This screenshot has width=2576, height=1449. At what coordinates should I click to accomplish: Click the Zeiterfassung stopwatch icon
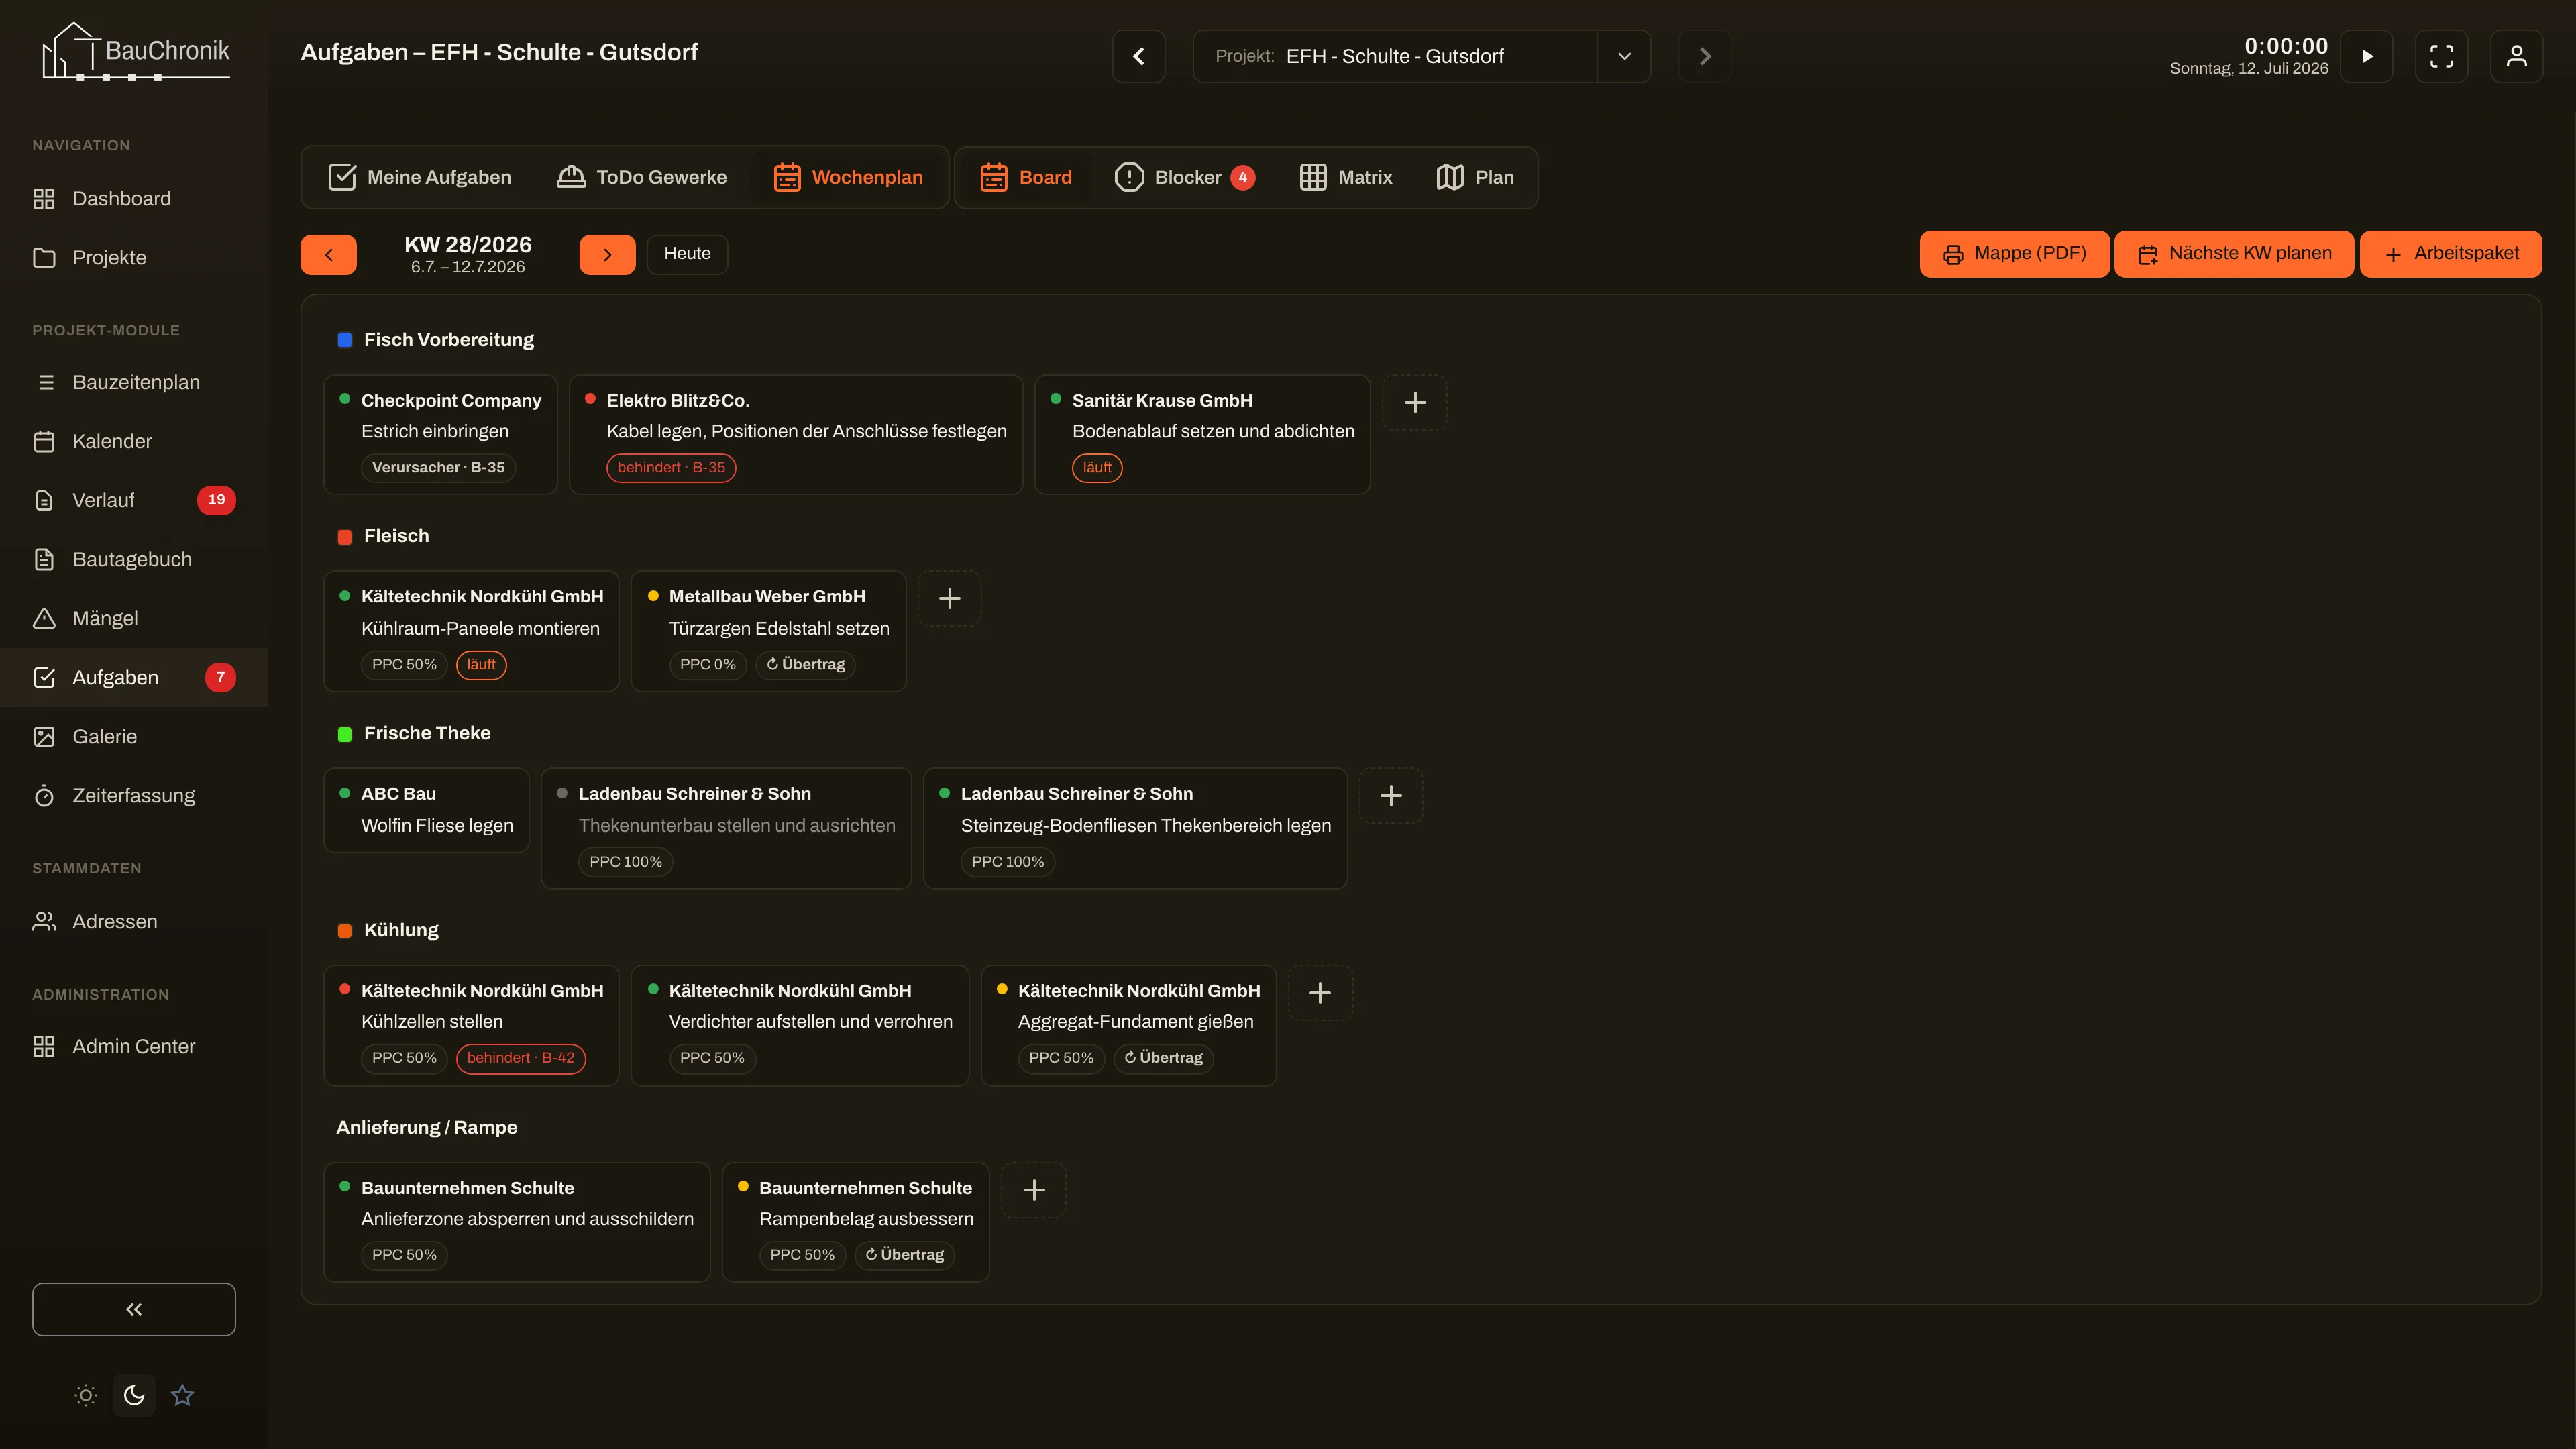pyautogui.click(x=44, y=795)
